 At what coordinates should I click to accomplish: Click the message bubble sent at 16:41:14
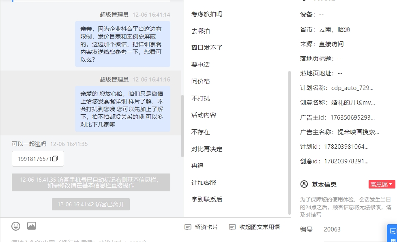click(122, 44)
